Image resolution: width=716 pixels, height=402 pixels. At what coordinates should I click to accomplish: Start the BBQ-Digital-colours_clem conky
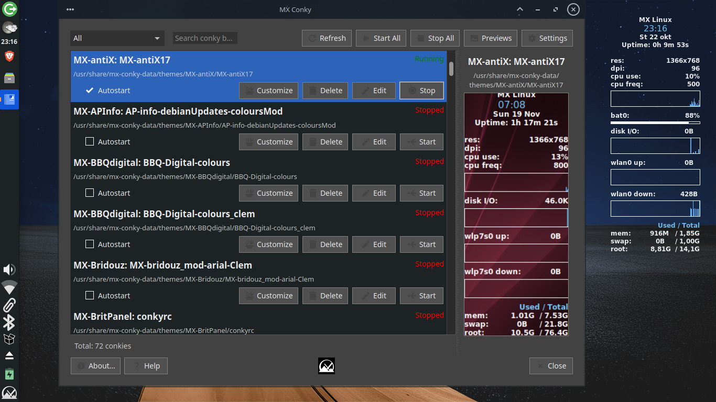tap(421, 244)
